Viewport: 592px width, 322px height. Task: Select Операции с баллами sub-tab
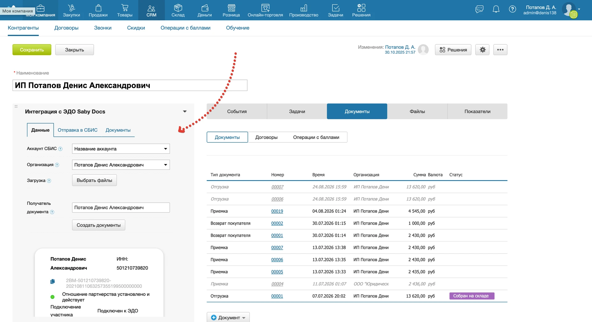point(316,137)
